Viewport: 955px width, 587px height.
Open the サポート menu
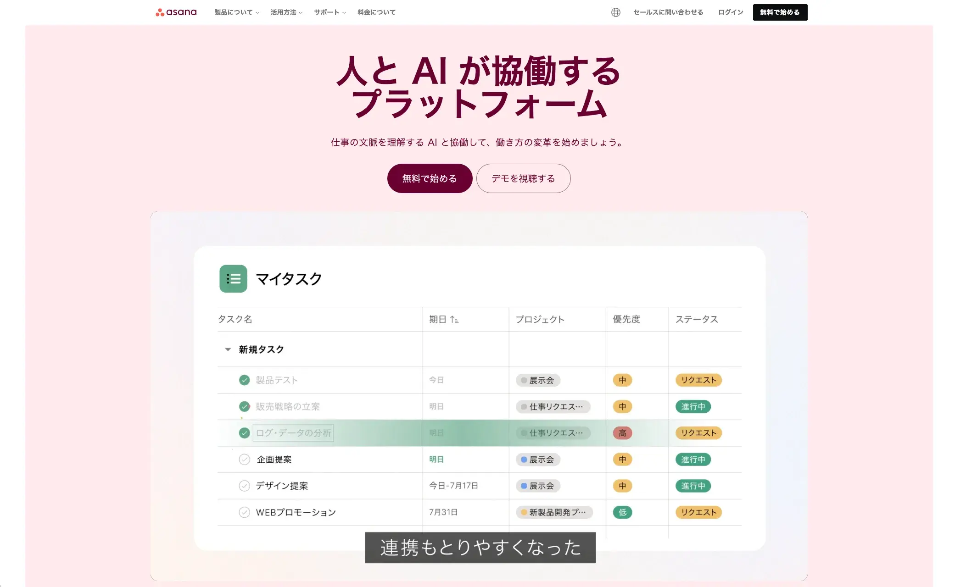click(330, 12)
